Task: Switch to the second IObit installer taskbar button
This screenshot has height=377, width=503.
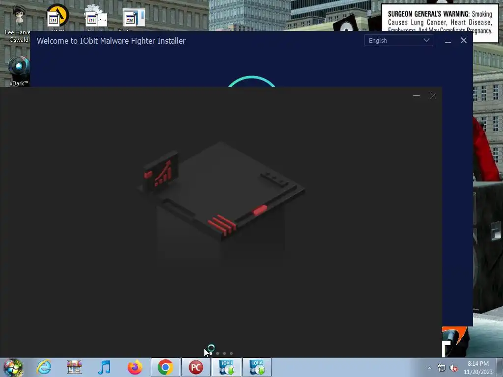Action: (257, 367)
